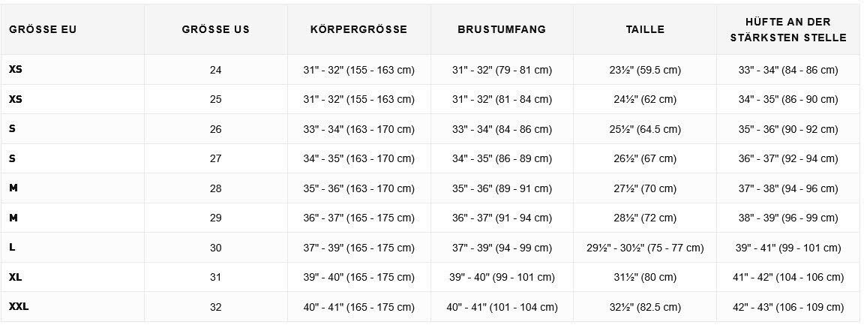Select chest value 39" - 40" (99 - 101 cm)
The image size is (864, 325).
(x=502, y=277)
